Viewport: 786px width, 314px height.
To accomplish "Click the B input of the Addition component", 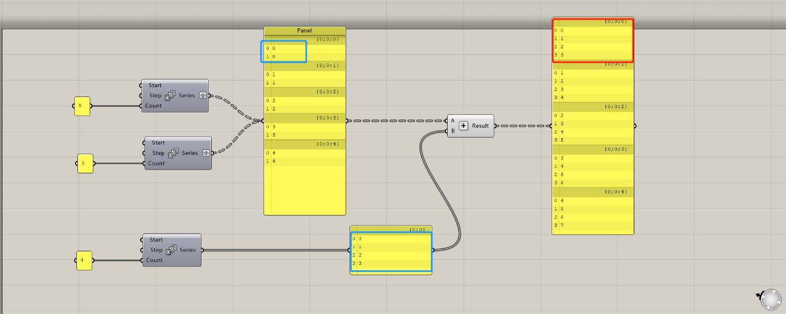I will point(453,130).
